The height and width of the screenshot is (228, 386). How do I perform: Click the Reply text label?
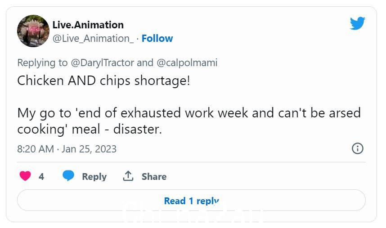pos(94,177)
